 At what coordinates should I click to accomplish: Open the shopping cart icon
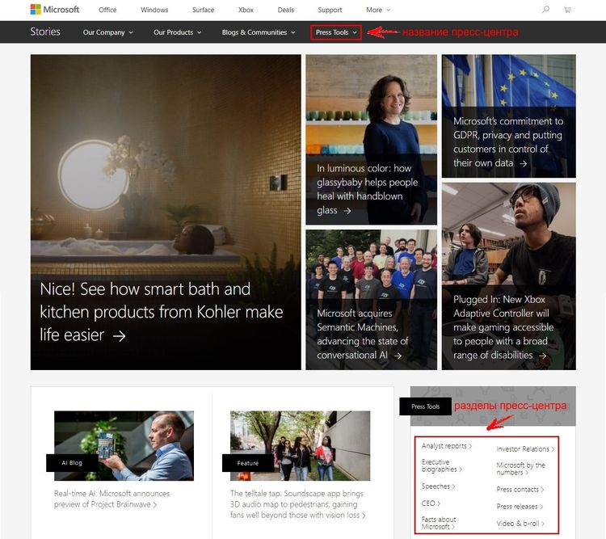[567, 10]
